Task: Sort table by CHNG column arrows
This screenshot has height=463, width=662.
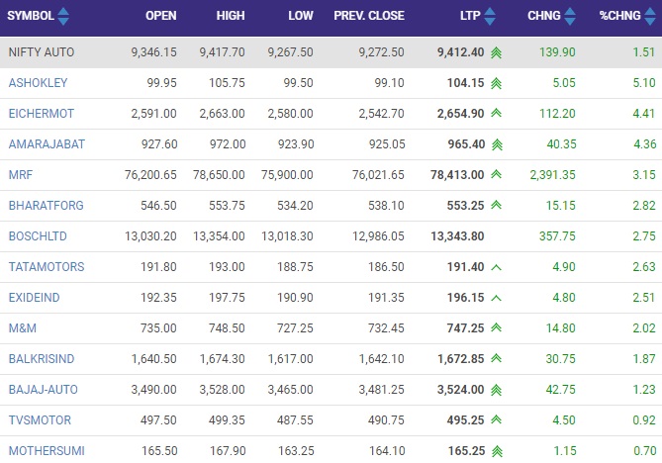Action: click(570, 16)
